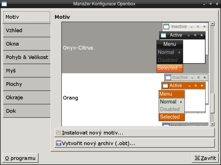This screenshot has height=165, width=221.
Task: Click the O programu button
Action: pos(20,158)
